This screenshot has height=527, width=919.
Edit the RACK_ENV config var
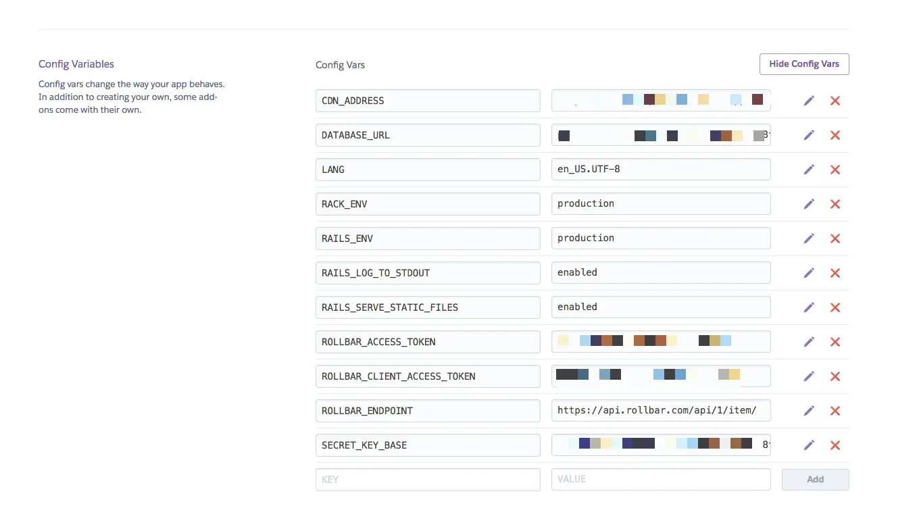click(x=809, y=204)
